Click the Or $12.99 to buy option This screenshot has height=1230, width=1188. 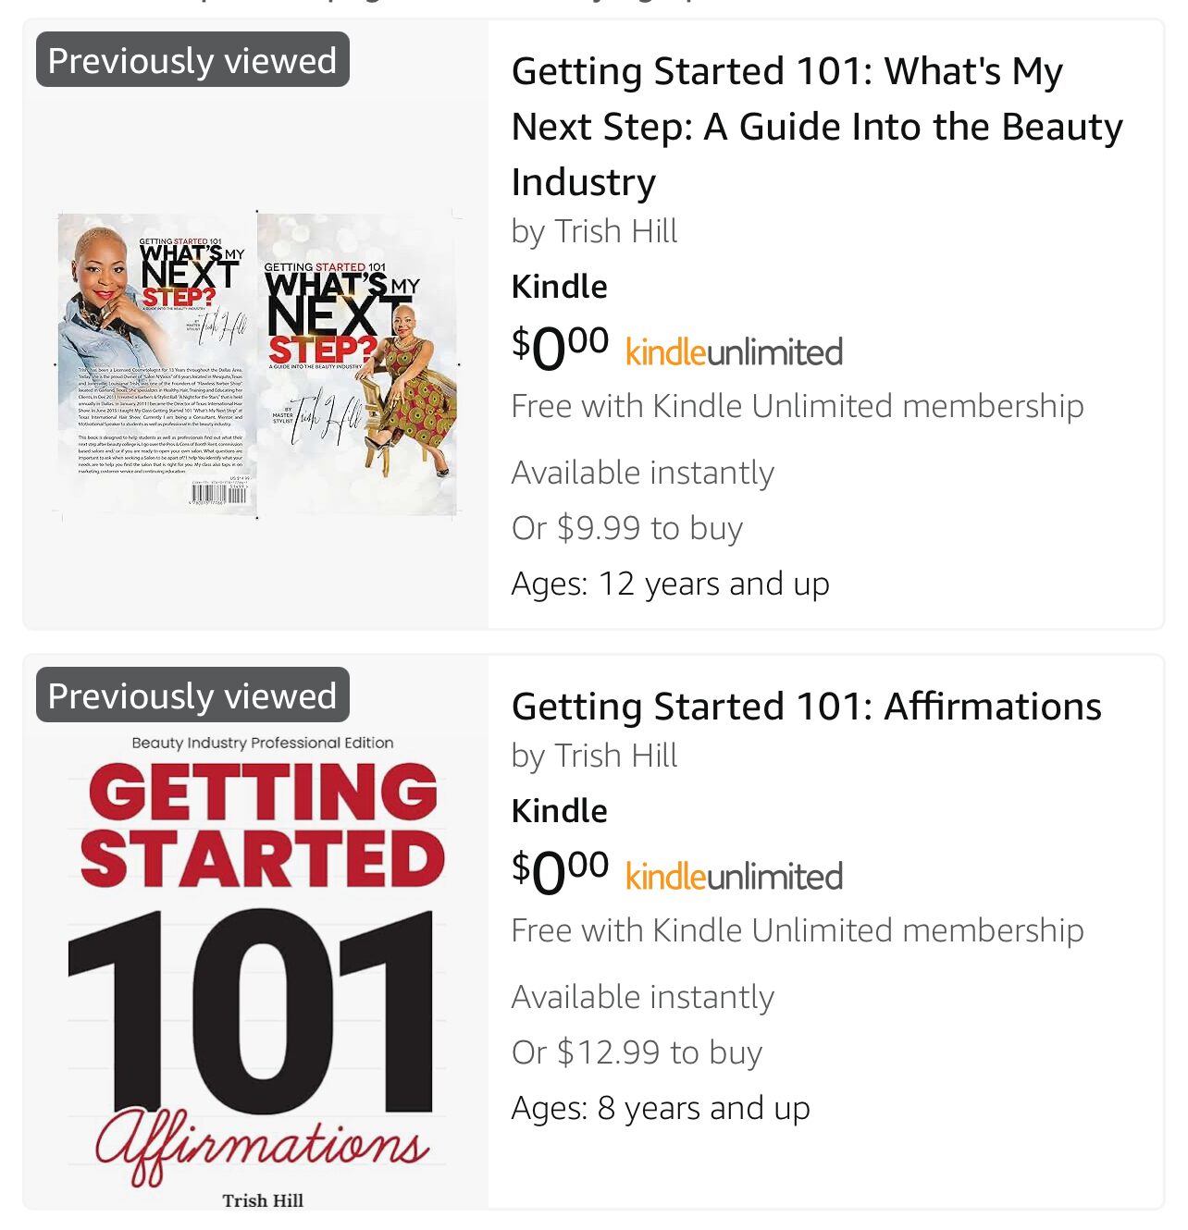pos(637,1052)
